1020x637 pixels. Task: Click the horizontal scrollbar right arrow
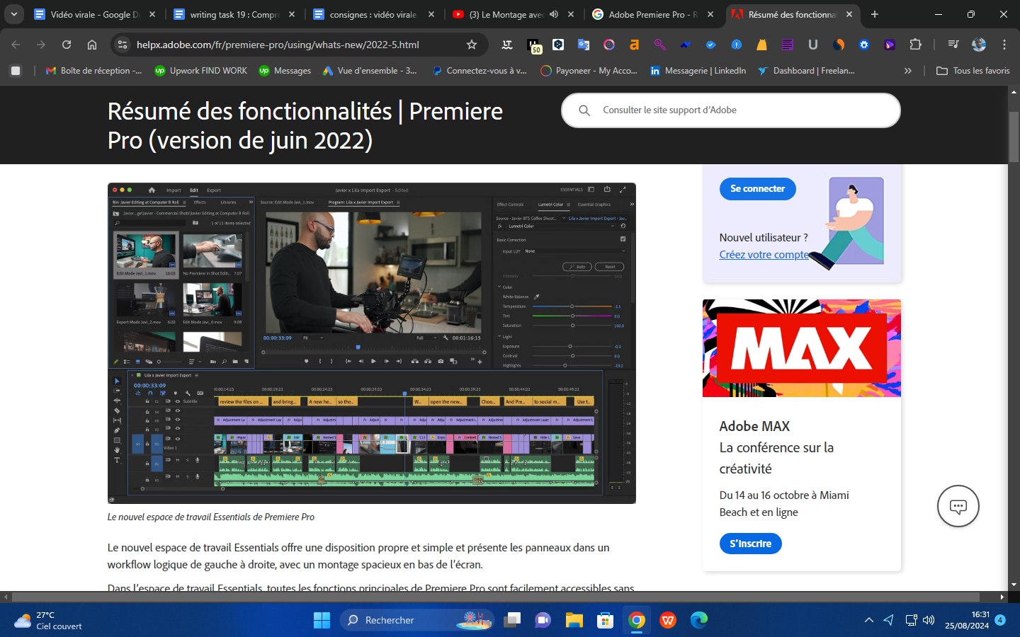click(x=1002, y=597)
